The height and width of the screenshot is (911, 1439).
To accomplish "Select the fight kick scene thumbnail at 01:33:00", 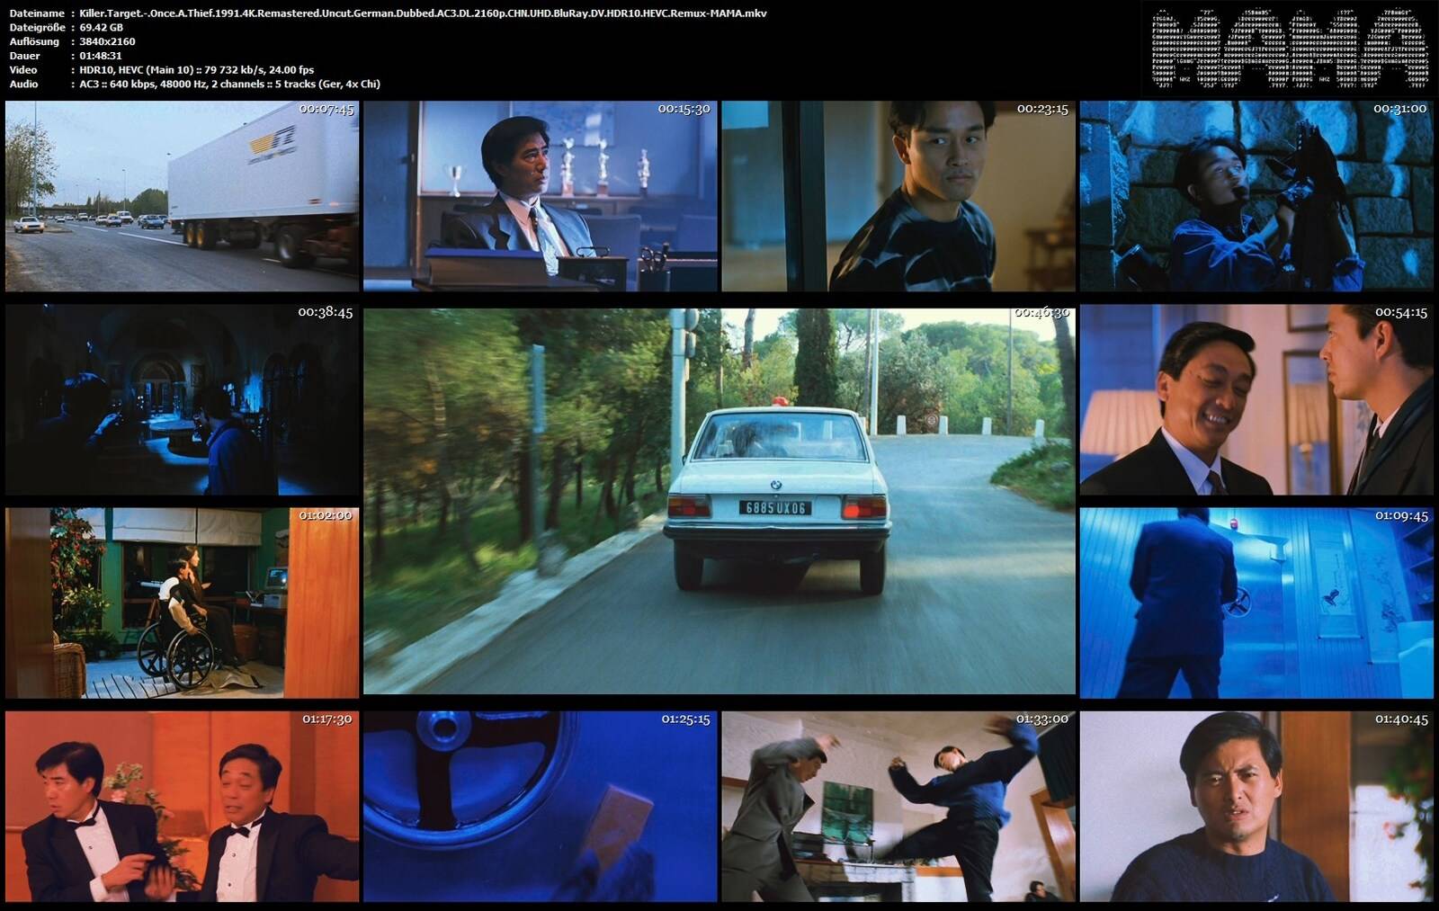I will click(x=898, y=807).
